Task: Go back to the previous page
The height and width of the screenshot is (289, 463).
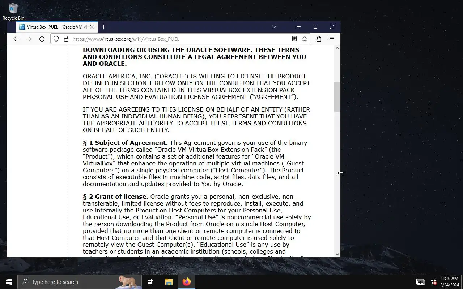Action: pyautogui.click(x=16, y=39)
